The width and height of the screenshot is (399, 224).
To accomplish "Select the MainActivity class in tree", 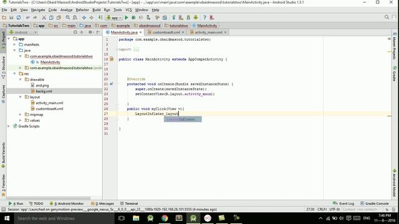I will 50,62.
